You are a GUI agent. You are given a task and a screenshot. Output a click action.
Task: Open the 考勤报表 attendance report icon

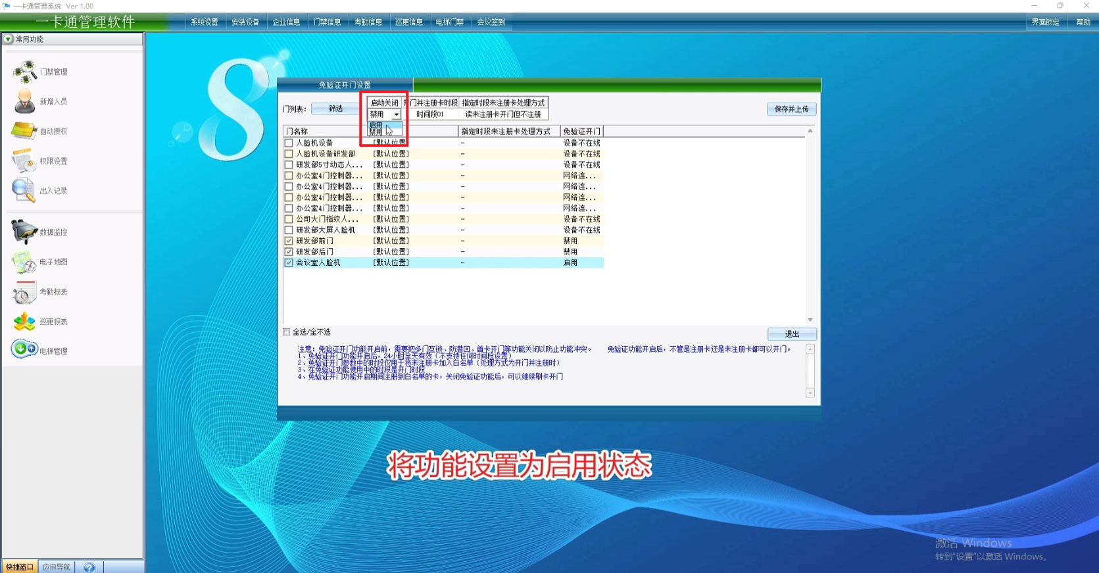(x=24, y=292)
